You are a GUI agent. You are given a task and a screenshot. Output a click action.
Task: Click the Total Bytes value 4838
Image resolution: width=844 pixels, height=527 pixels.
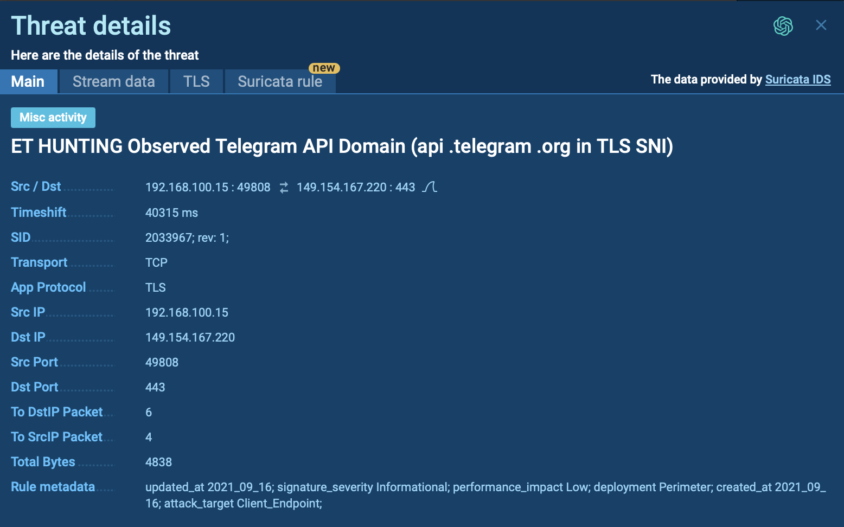[x=158, y=462]
